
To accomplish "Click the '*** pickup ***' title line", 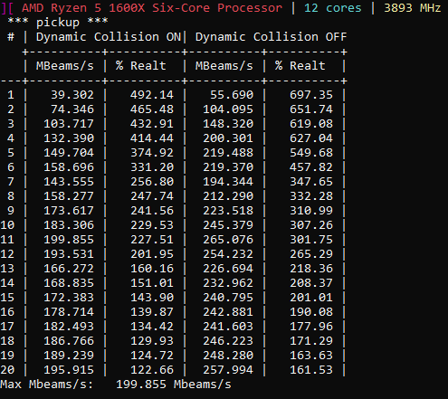I will [58, 23].
